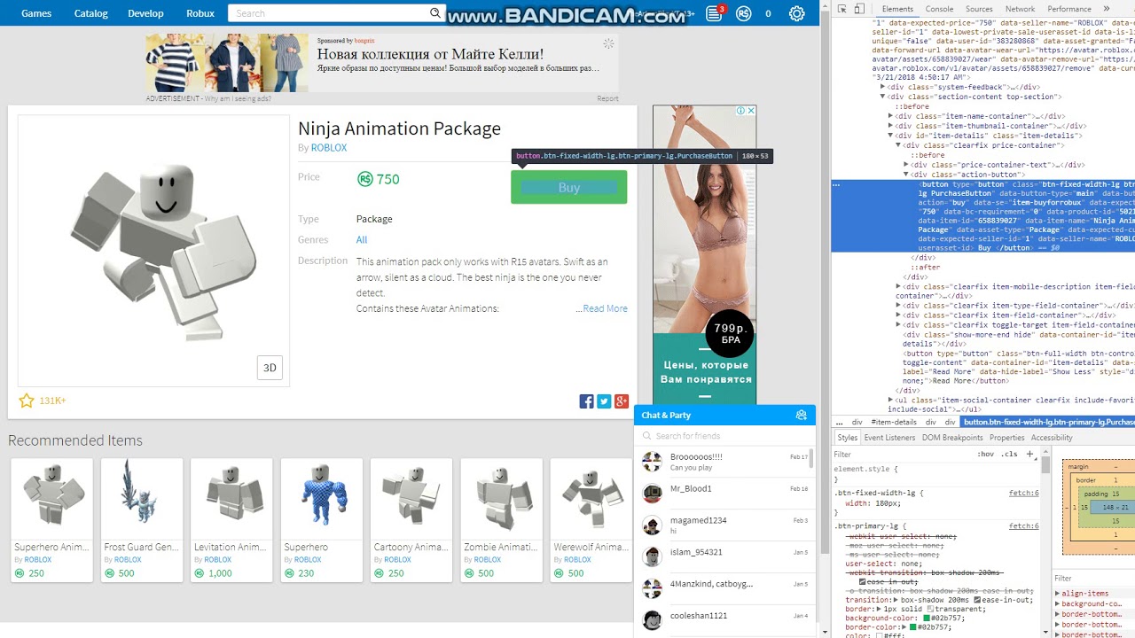Image resolution: width=1135 pixels, height=638 pixels.
Task: Share item on Facebook
Action: [x=586, y=401]
